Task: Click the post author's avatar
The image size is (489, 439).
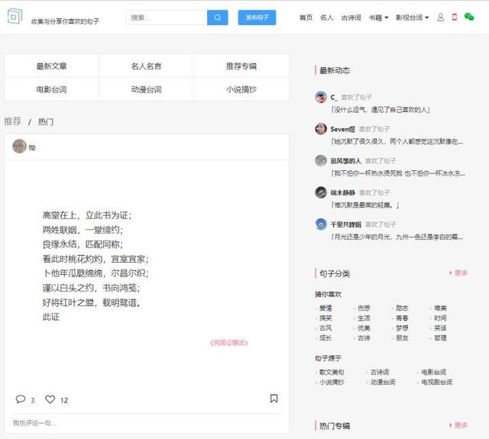Action: [x=19, y=147]
